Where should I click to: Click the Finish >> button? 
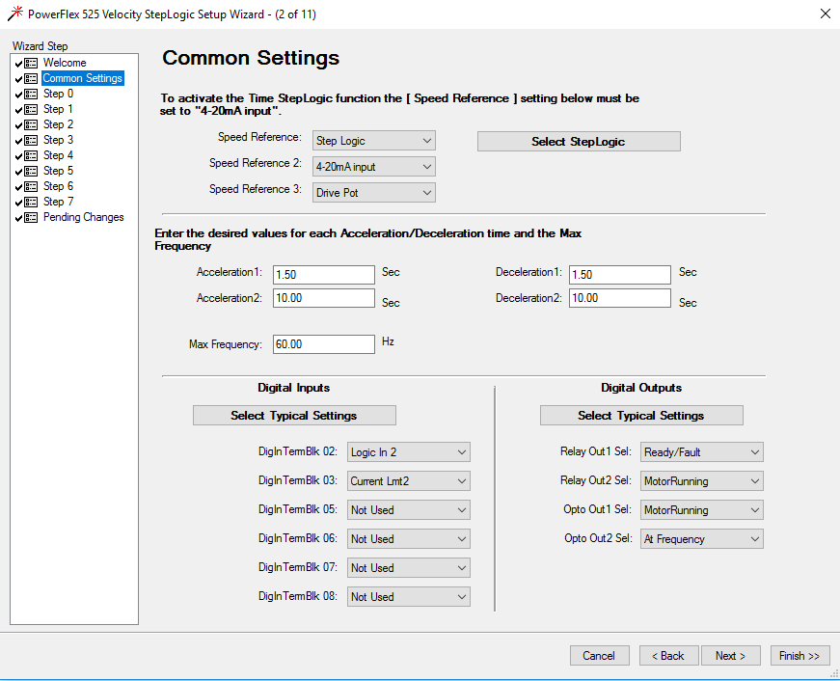tap(799, 655)
